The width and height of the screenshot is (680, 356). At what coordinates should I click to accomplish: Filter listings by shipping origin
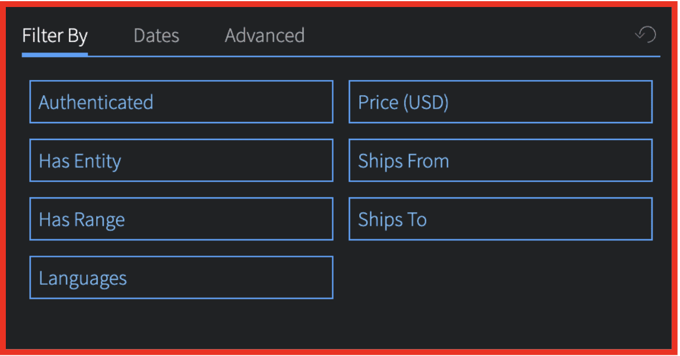click(x=500, y=160)
